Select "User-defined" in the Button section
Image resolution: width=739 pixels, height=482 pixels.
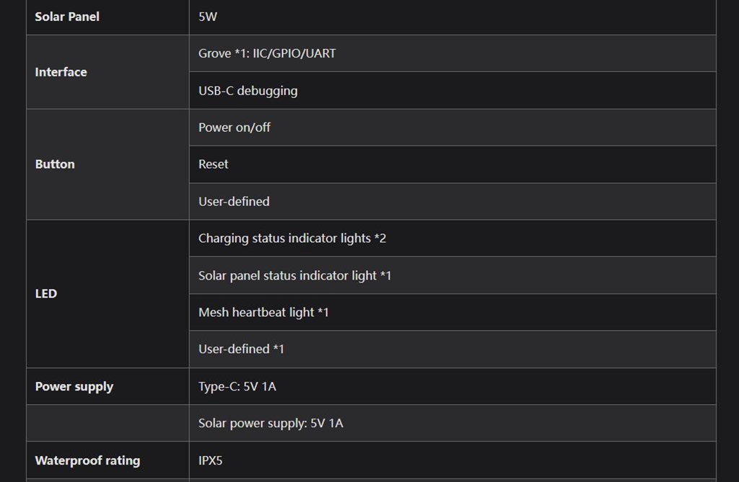coord(234,202)
